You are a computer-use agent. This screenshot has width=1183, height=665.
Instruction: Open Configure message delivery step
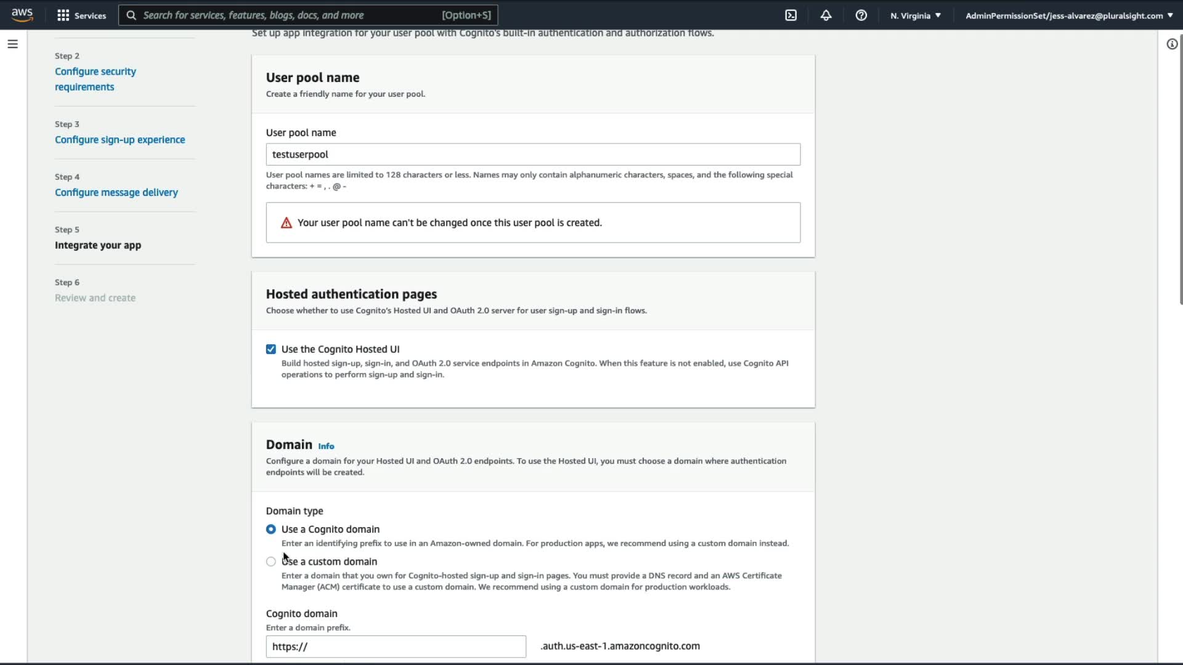point(116,193)
